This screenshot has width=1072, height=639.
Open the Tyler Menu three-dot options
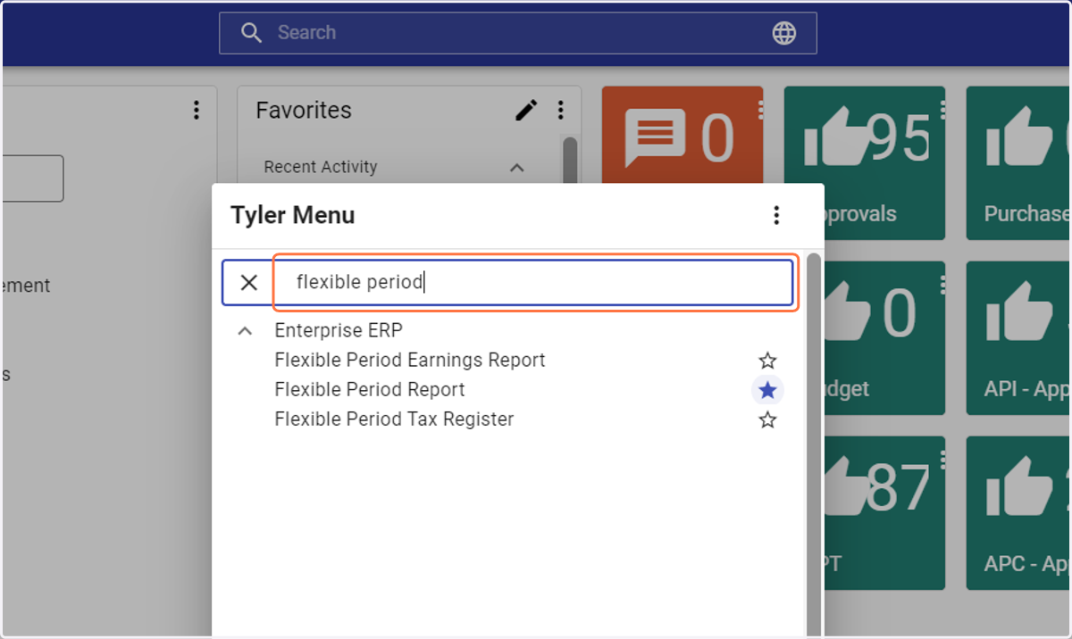pyautogui.click(x=776, y=215)
